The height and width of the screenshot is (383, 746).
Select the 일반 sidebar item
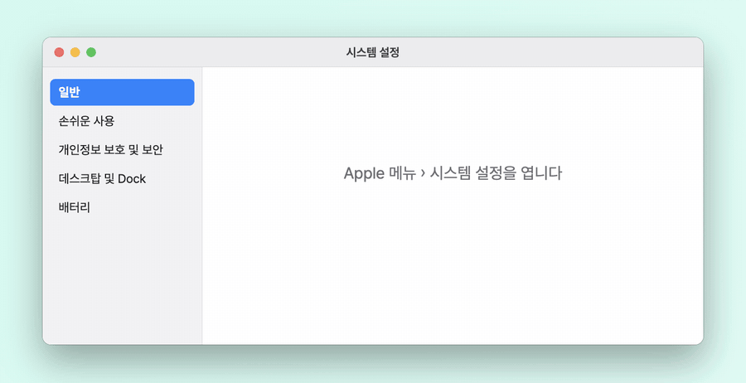tap(122, 92)
